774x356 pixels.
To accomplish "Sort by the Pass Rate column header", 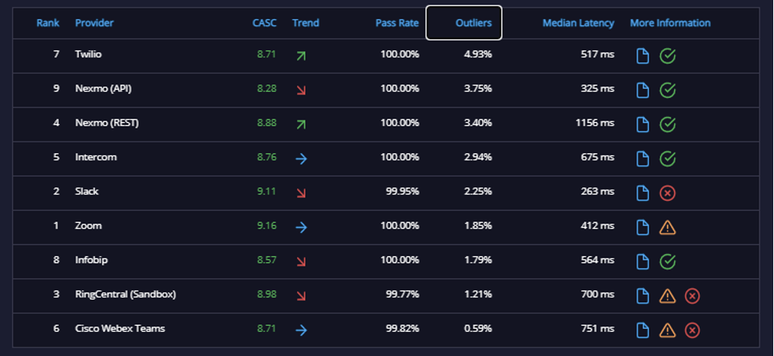I will (397, 22).
